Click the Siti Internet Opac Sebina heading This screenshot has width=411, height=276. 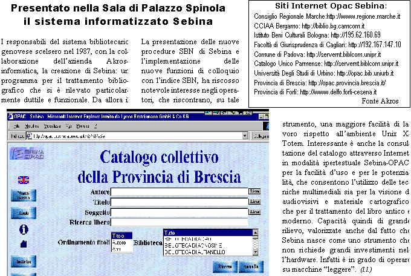point(331,6)
